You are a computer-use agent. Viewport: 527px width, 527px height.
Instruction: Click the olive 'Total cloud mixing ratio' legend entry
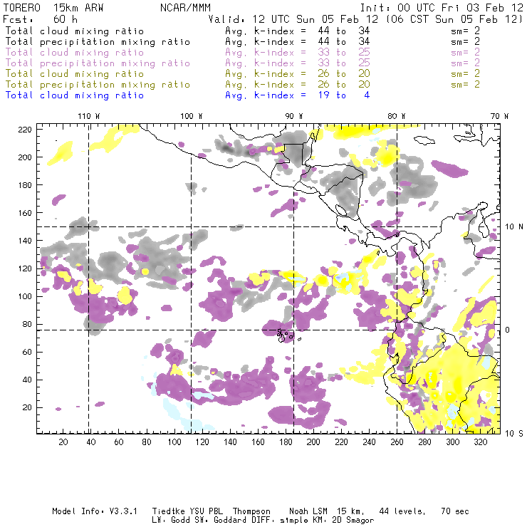[x=75, y=73]
